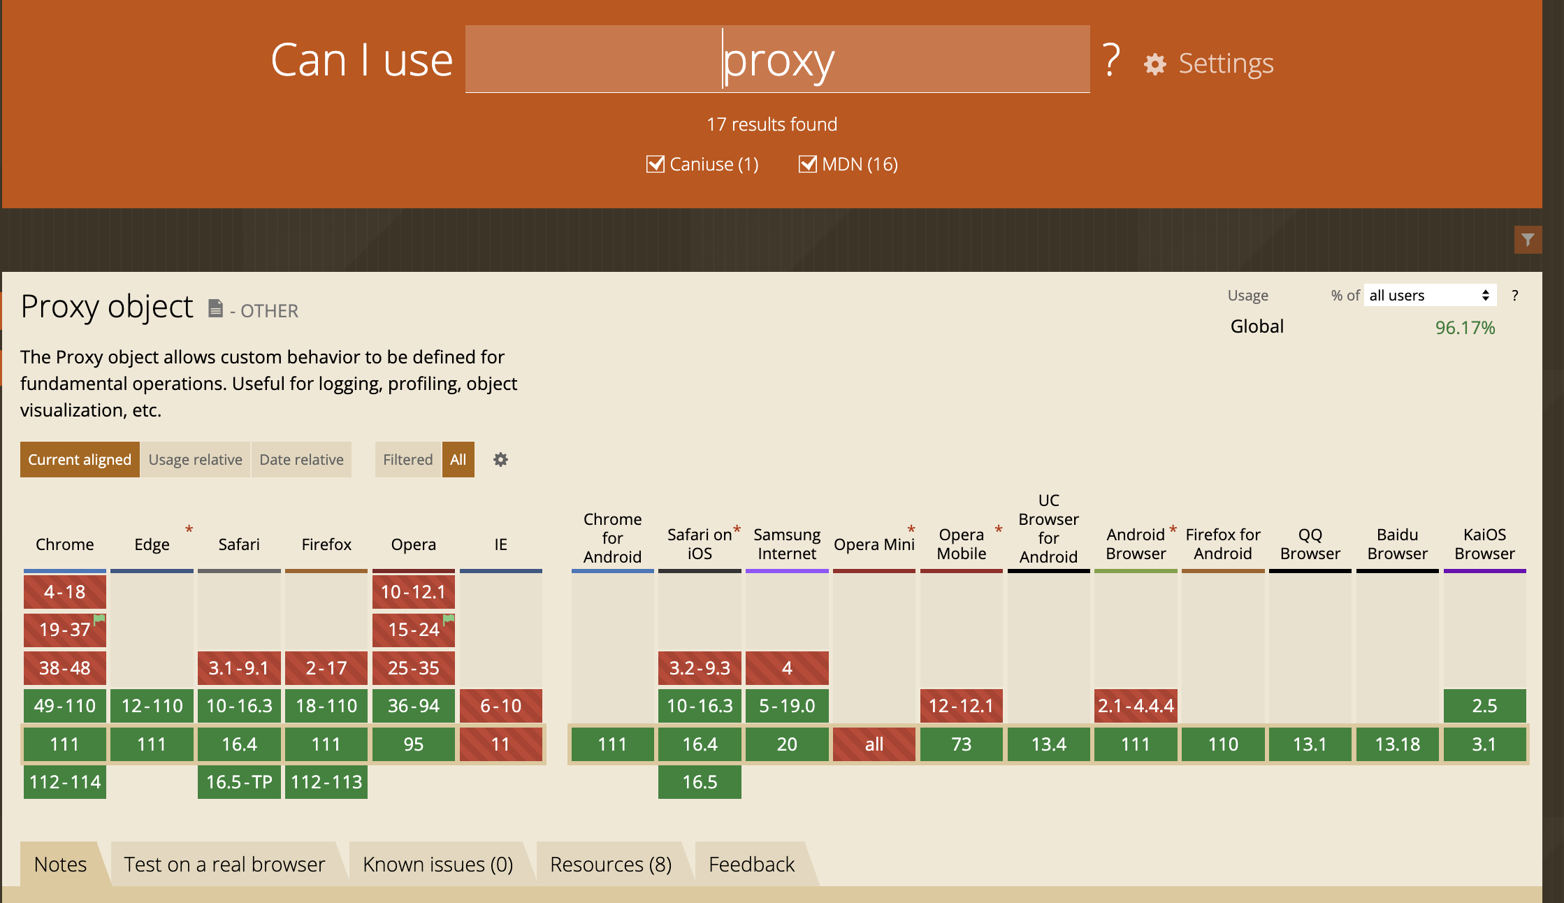Open the Notes tab
Screen dimensions: 1564x903
pyautogui.click(x=61, y=865)
